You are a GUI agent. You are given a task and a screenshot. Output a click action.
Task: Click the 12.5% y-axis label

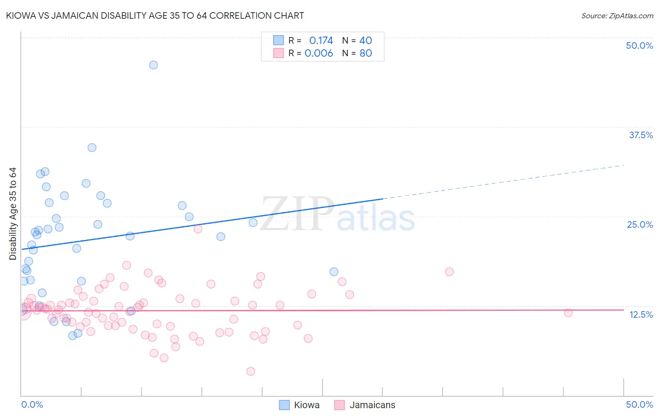point(641,314)
